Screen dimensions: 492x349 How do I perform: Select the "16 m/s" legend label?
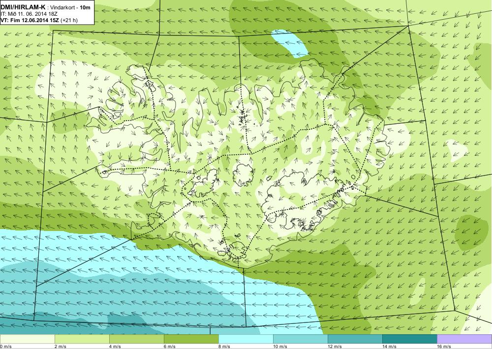click(x=444, y=347)
